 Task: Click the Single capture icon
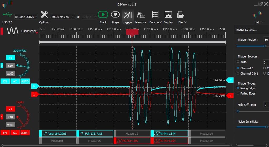coord(115,15)
